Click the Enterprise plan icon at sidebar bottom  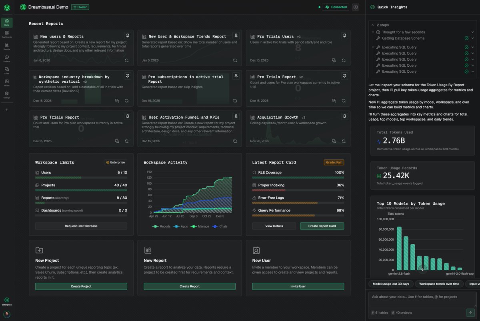pyautogui.click(x=7, y=301)
